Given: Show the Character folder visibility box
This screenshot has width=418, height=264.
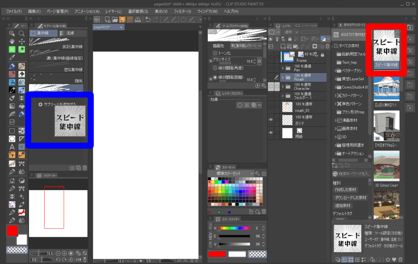Looking at the screenshot, I should coord(271,86).
